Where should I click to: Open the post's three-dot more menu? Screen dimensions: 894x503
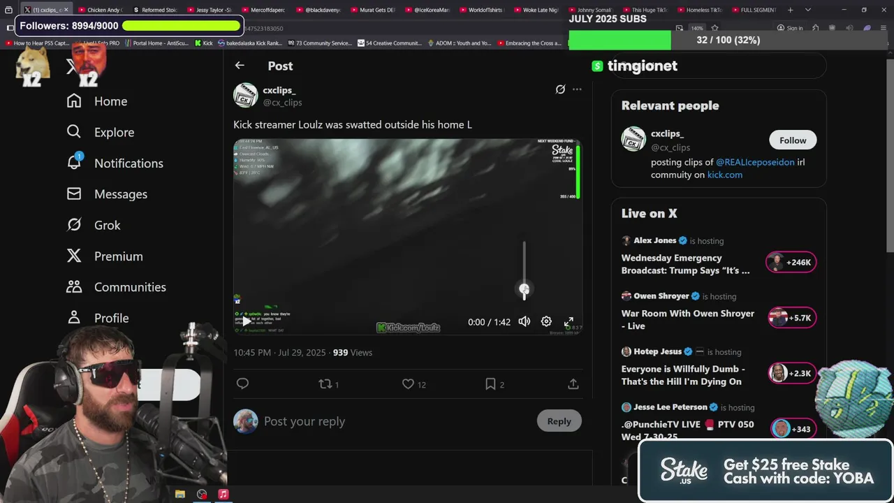point(577,89)
